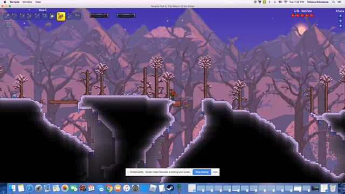Select the tenth hotbar slot item

[x=78, y=16]
